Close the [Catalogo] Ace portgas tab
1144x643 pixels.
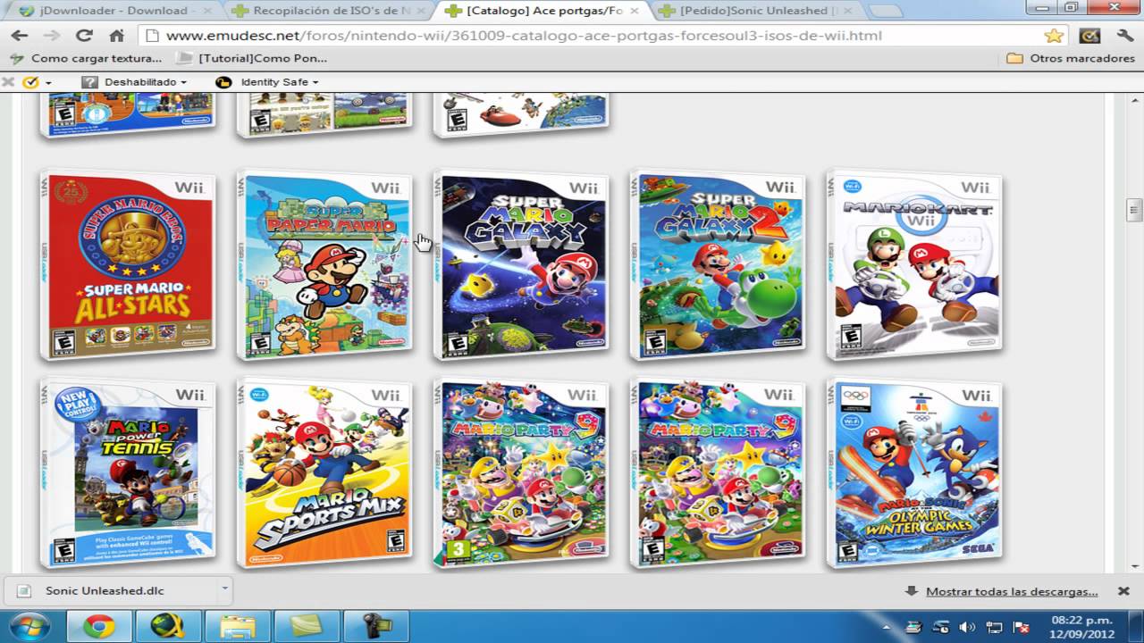633,11
